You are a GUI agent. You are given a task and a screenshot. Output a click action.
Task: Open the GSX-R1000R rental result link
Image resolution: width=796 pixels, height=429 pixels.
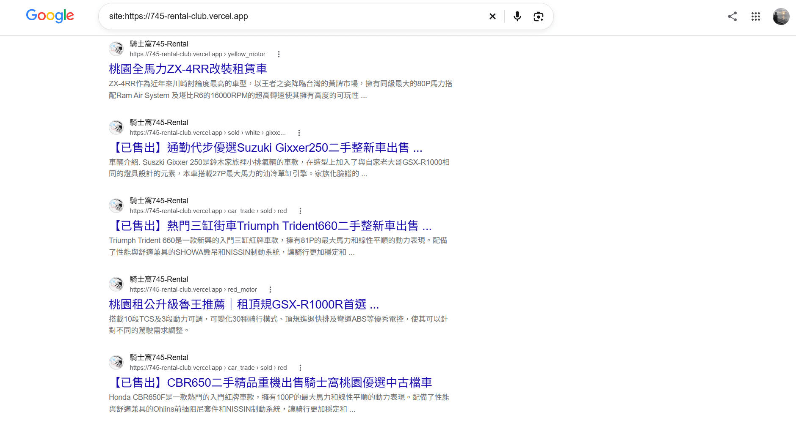click(244, 304)
